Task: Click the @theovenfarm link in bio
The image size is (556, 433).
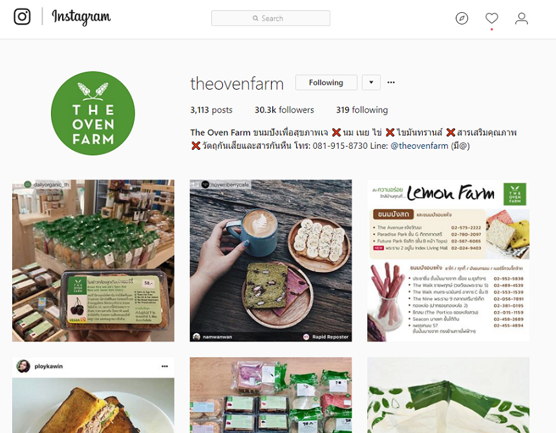Action: click(419, 145)
